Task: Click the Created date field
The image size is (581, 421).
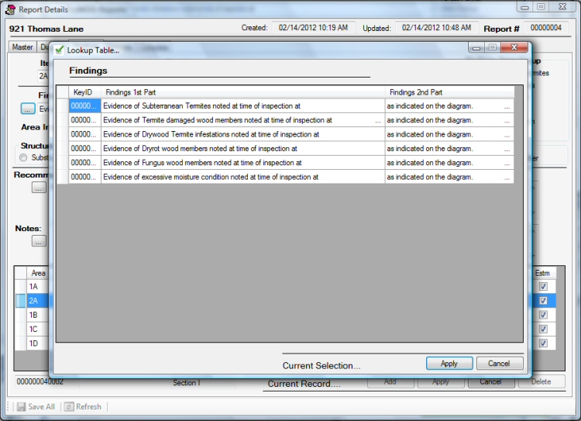Action: click(314, 27)
